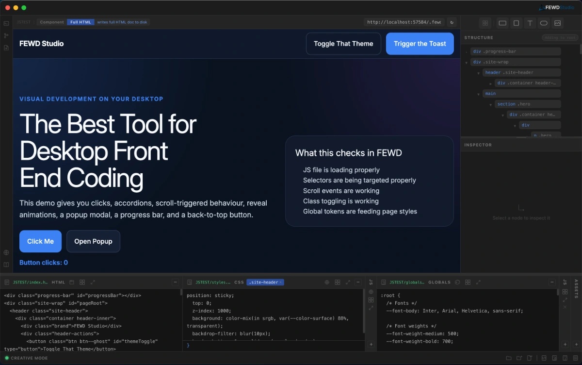Open the file icon in the left sidebar
Image resolution: width=582 pixels, height=365 pixels.
click(x=6, y=48)
